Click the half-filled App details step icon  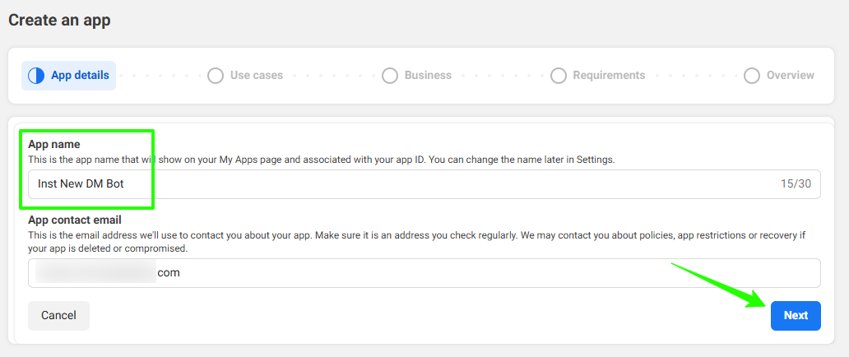pos(36,76)
